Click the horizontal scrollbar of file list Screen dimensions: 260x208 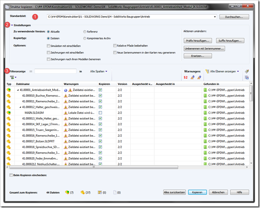[94, 167]
